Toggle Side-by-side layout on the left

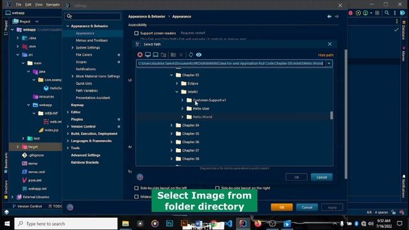[x=136, y=188]
